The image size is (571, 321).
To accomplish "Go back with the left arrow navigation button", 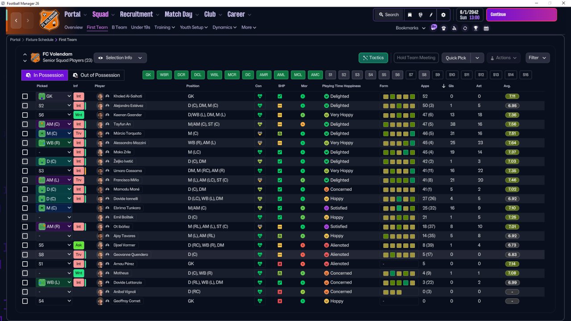I will click(17, 20).
